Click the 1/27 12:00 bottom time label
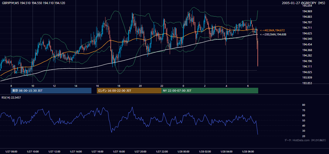 [x=54, y=151]
